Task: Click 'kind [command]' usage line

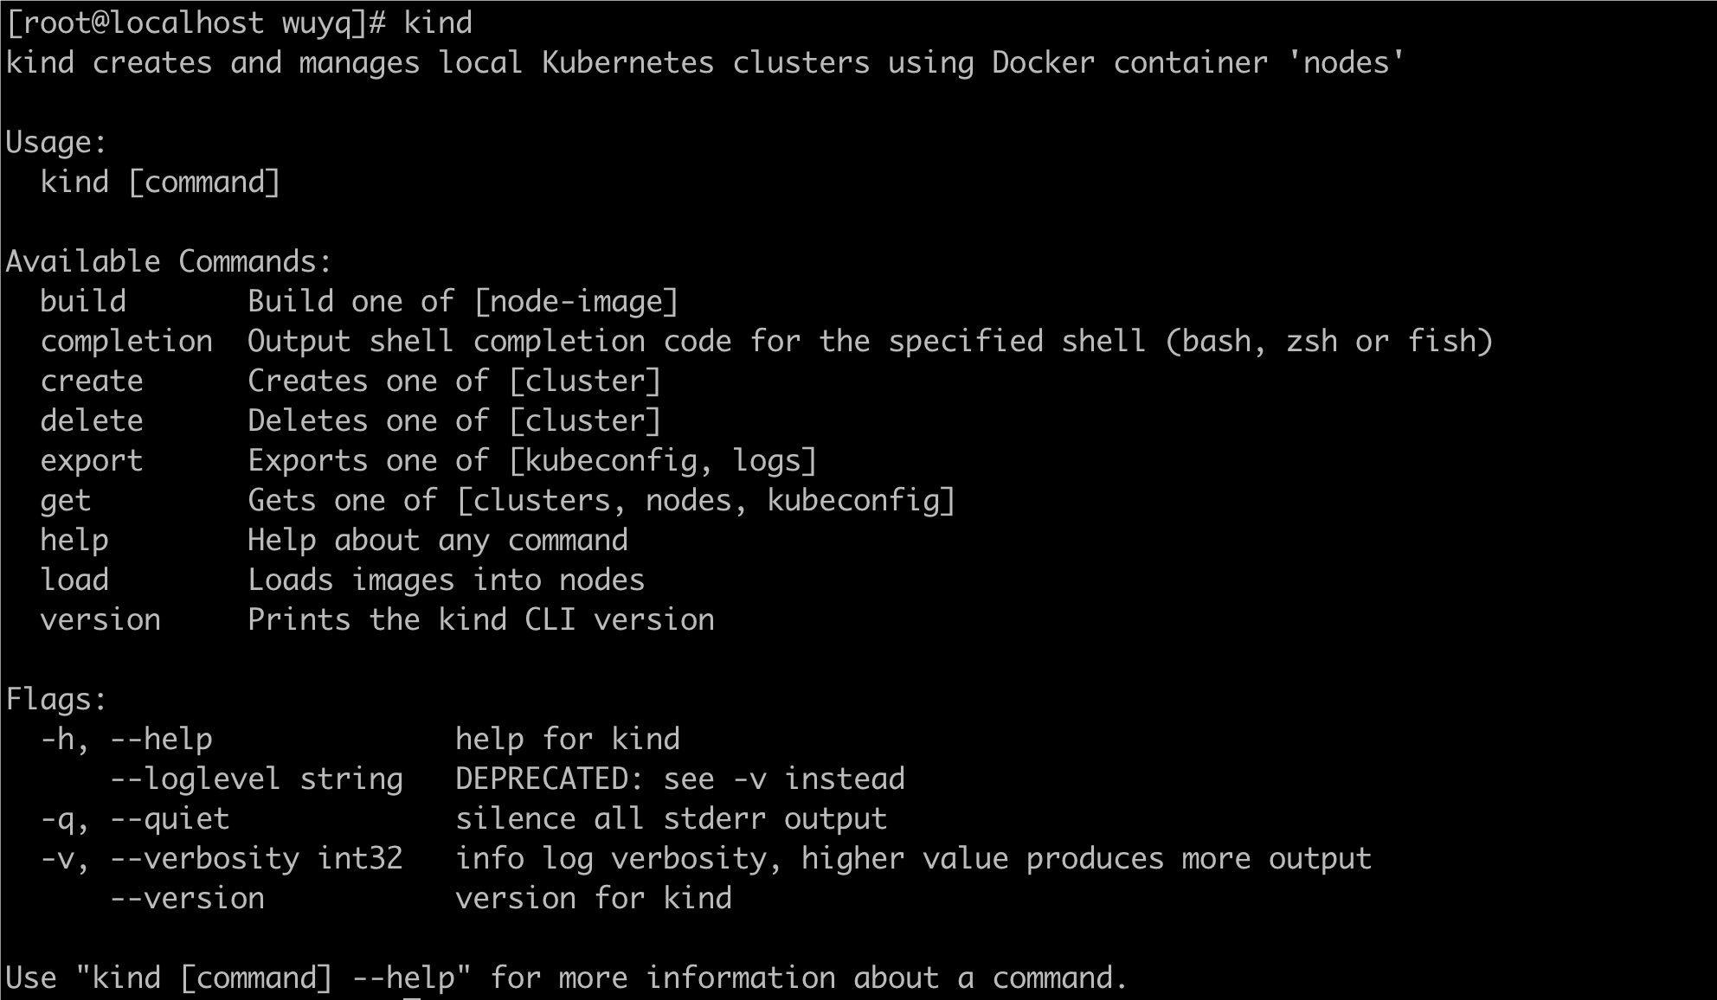Action: (160, 183)
